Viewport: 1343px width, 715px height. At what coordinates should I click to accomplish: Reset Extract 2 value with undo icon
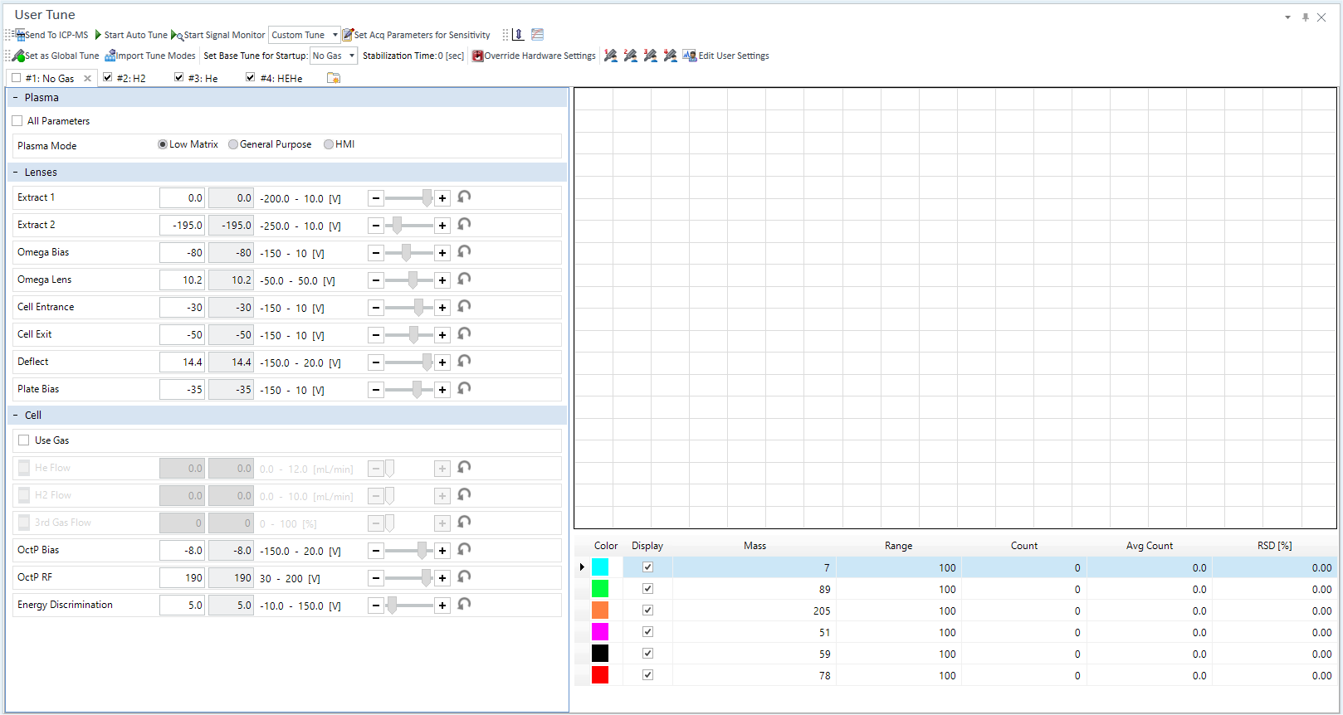pos(465,225)
